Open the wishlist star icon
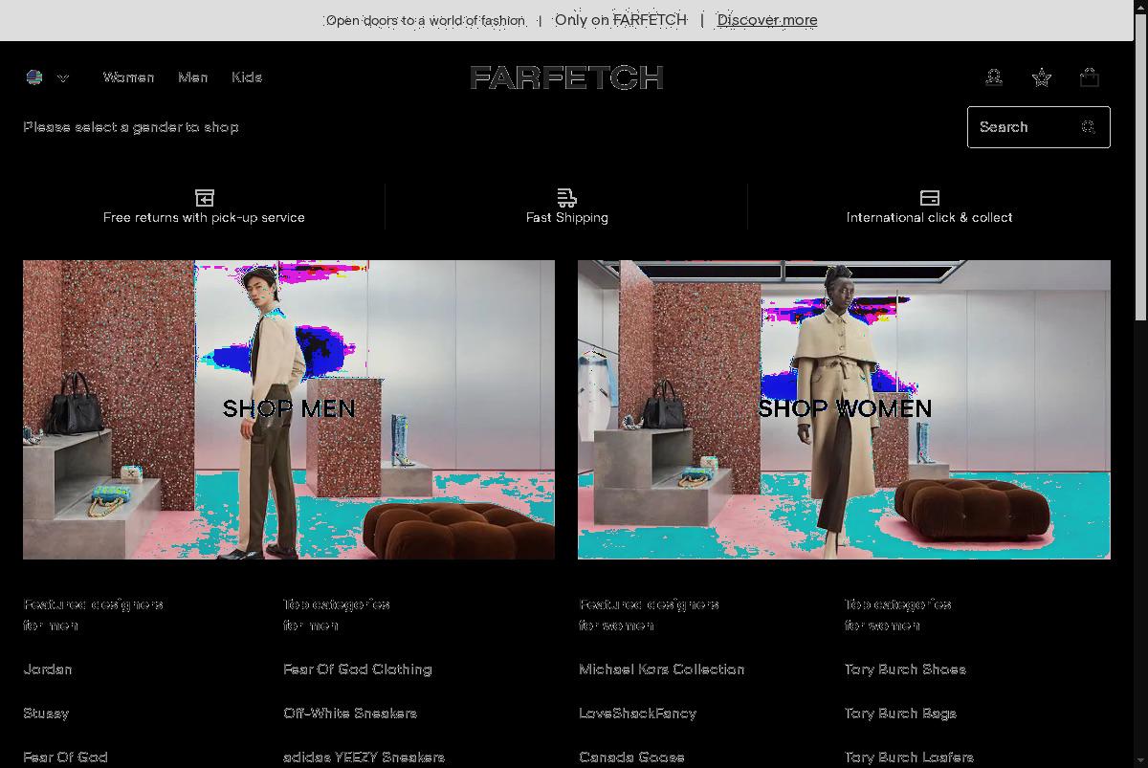 (1042, 77)
